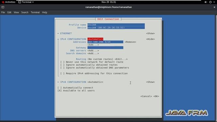
Task: Cancel the Edit Connection dialog
Action: pos(146,96)
